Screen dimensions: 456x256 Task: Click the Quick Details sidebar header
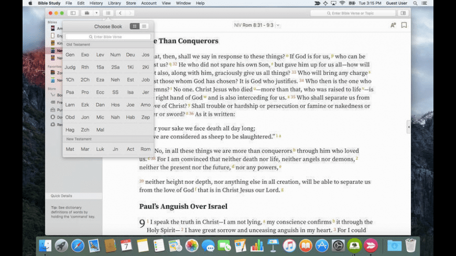click(x=73, y=196)
